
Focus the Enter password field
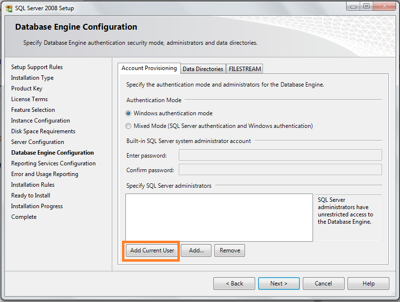tap(280, 155)
